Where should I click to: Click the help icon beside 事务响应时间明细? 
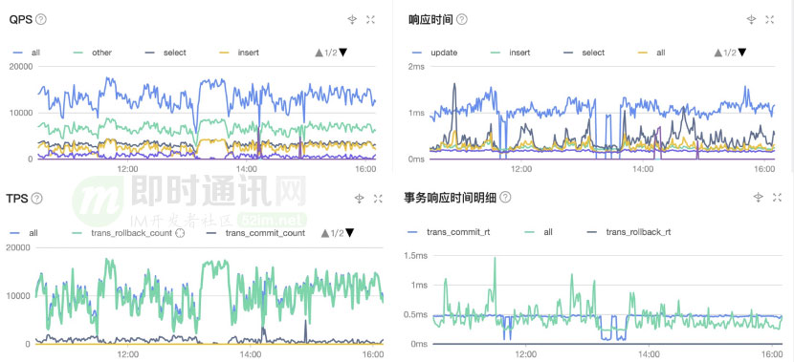(505, 197)
